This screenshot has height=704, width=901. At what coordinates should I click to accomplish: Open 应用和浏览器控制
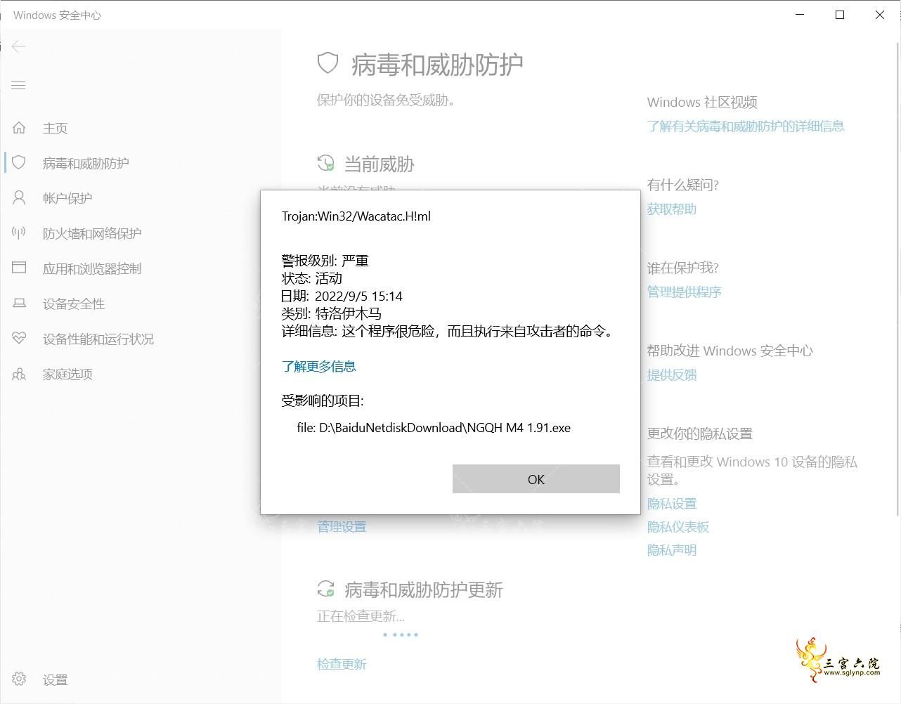[92, 268]
